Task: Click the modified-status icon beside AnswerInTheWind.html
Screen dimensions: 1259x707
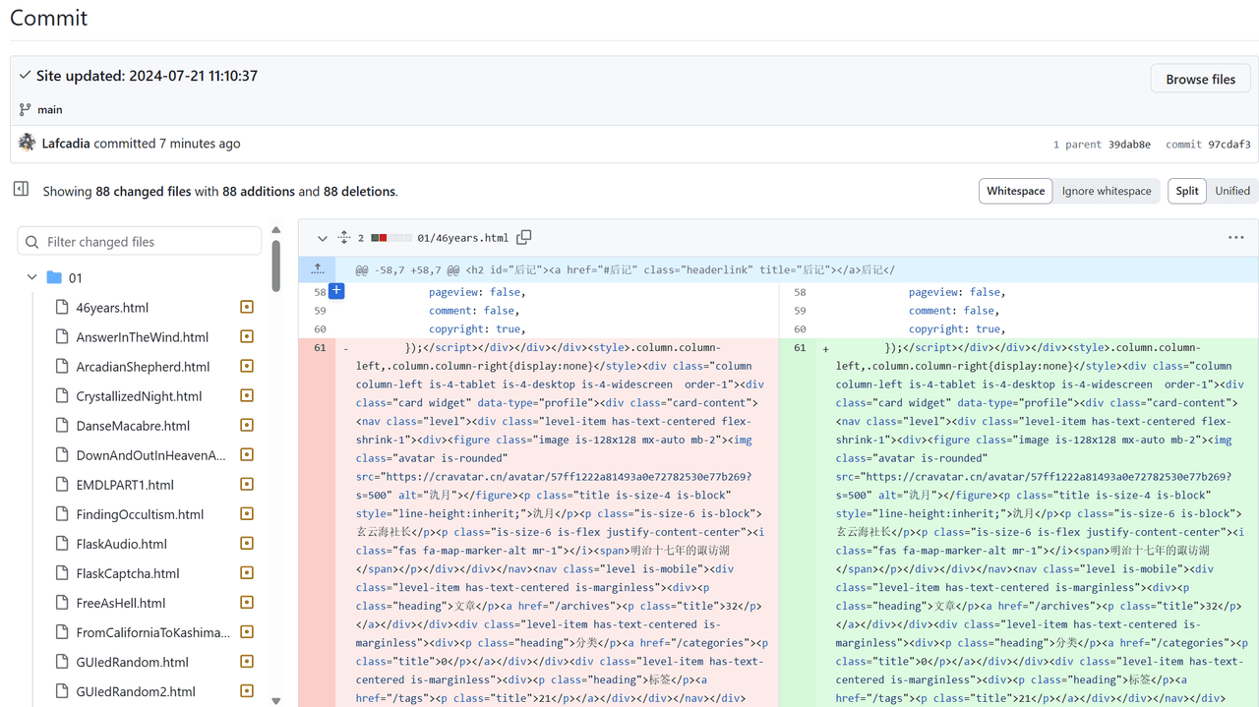Action: point(247,336)
